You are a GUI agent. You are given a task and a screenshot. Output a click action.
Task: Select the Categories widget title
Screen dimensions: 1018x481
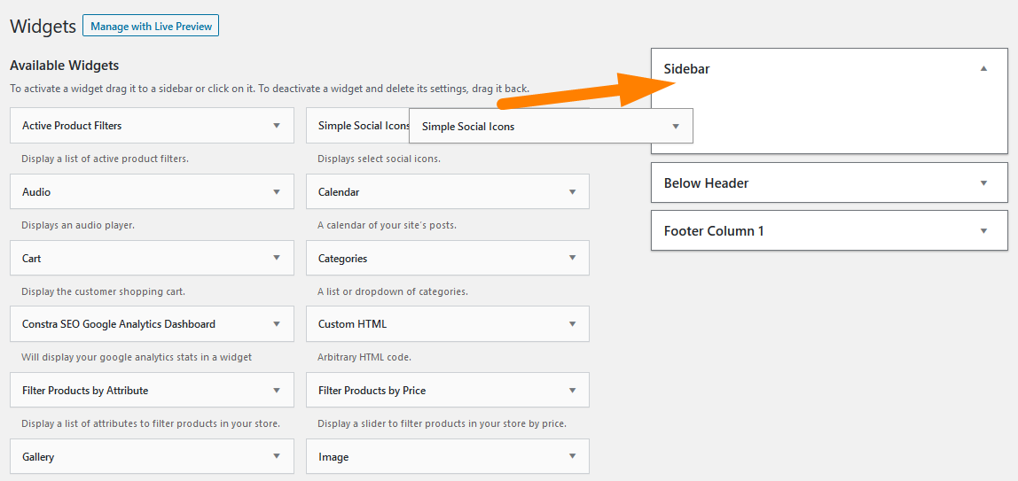(343, 259)
